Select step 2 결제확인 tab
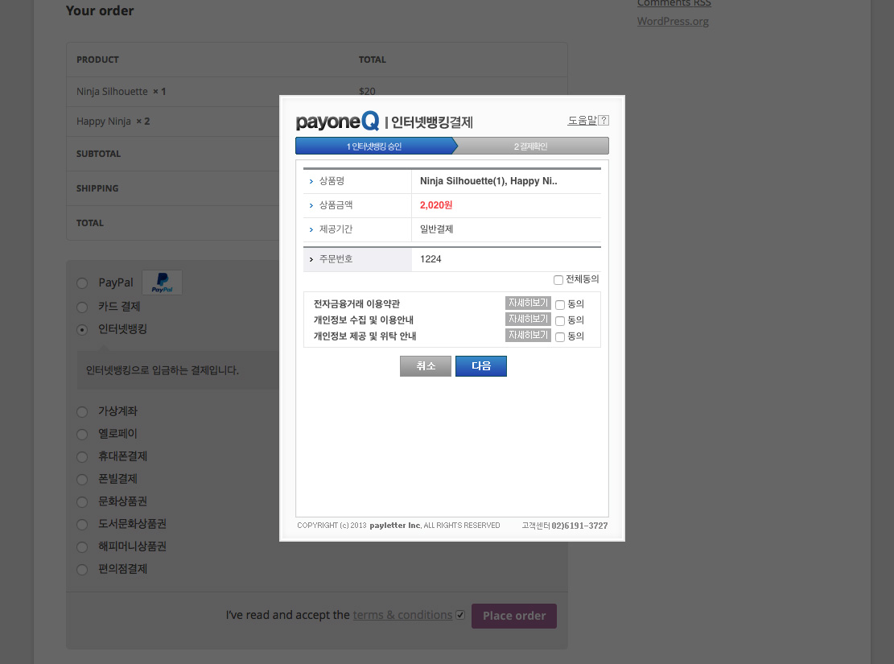 click(x=531, y=146)
